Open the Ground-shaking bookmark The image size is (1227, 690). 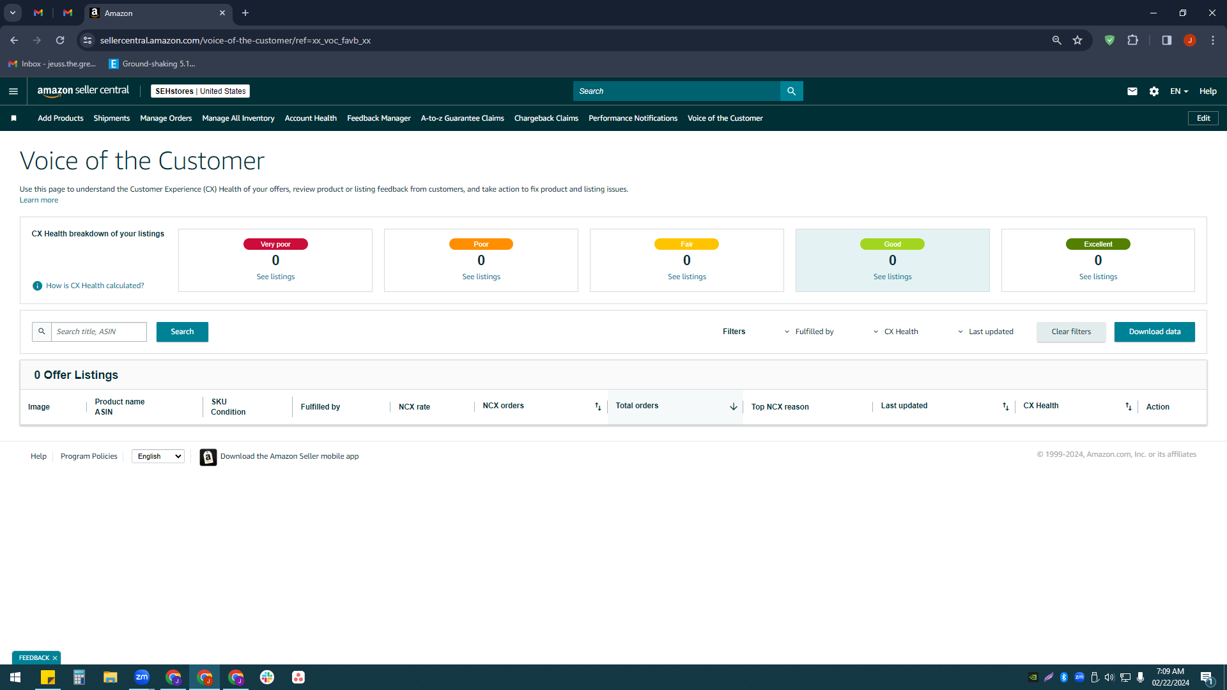[x=152, y=64]
